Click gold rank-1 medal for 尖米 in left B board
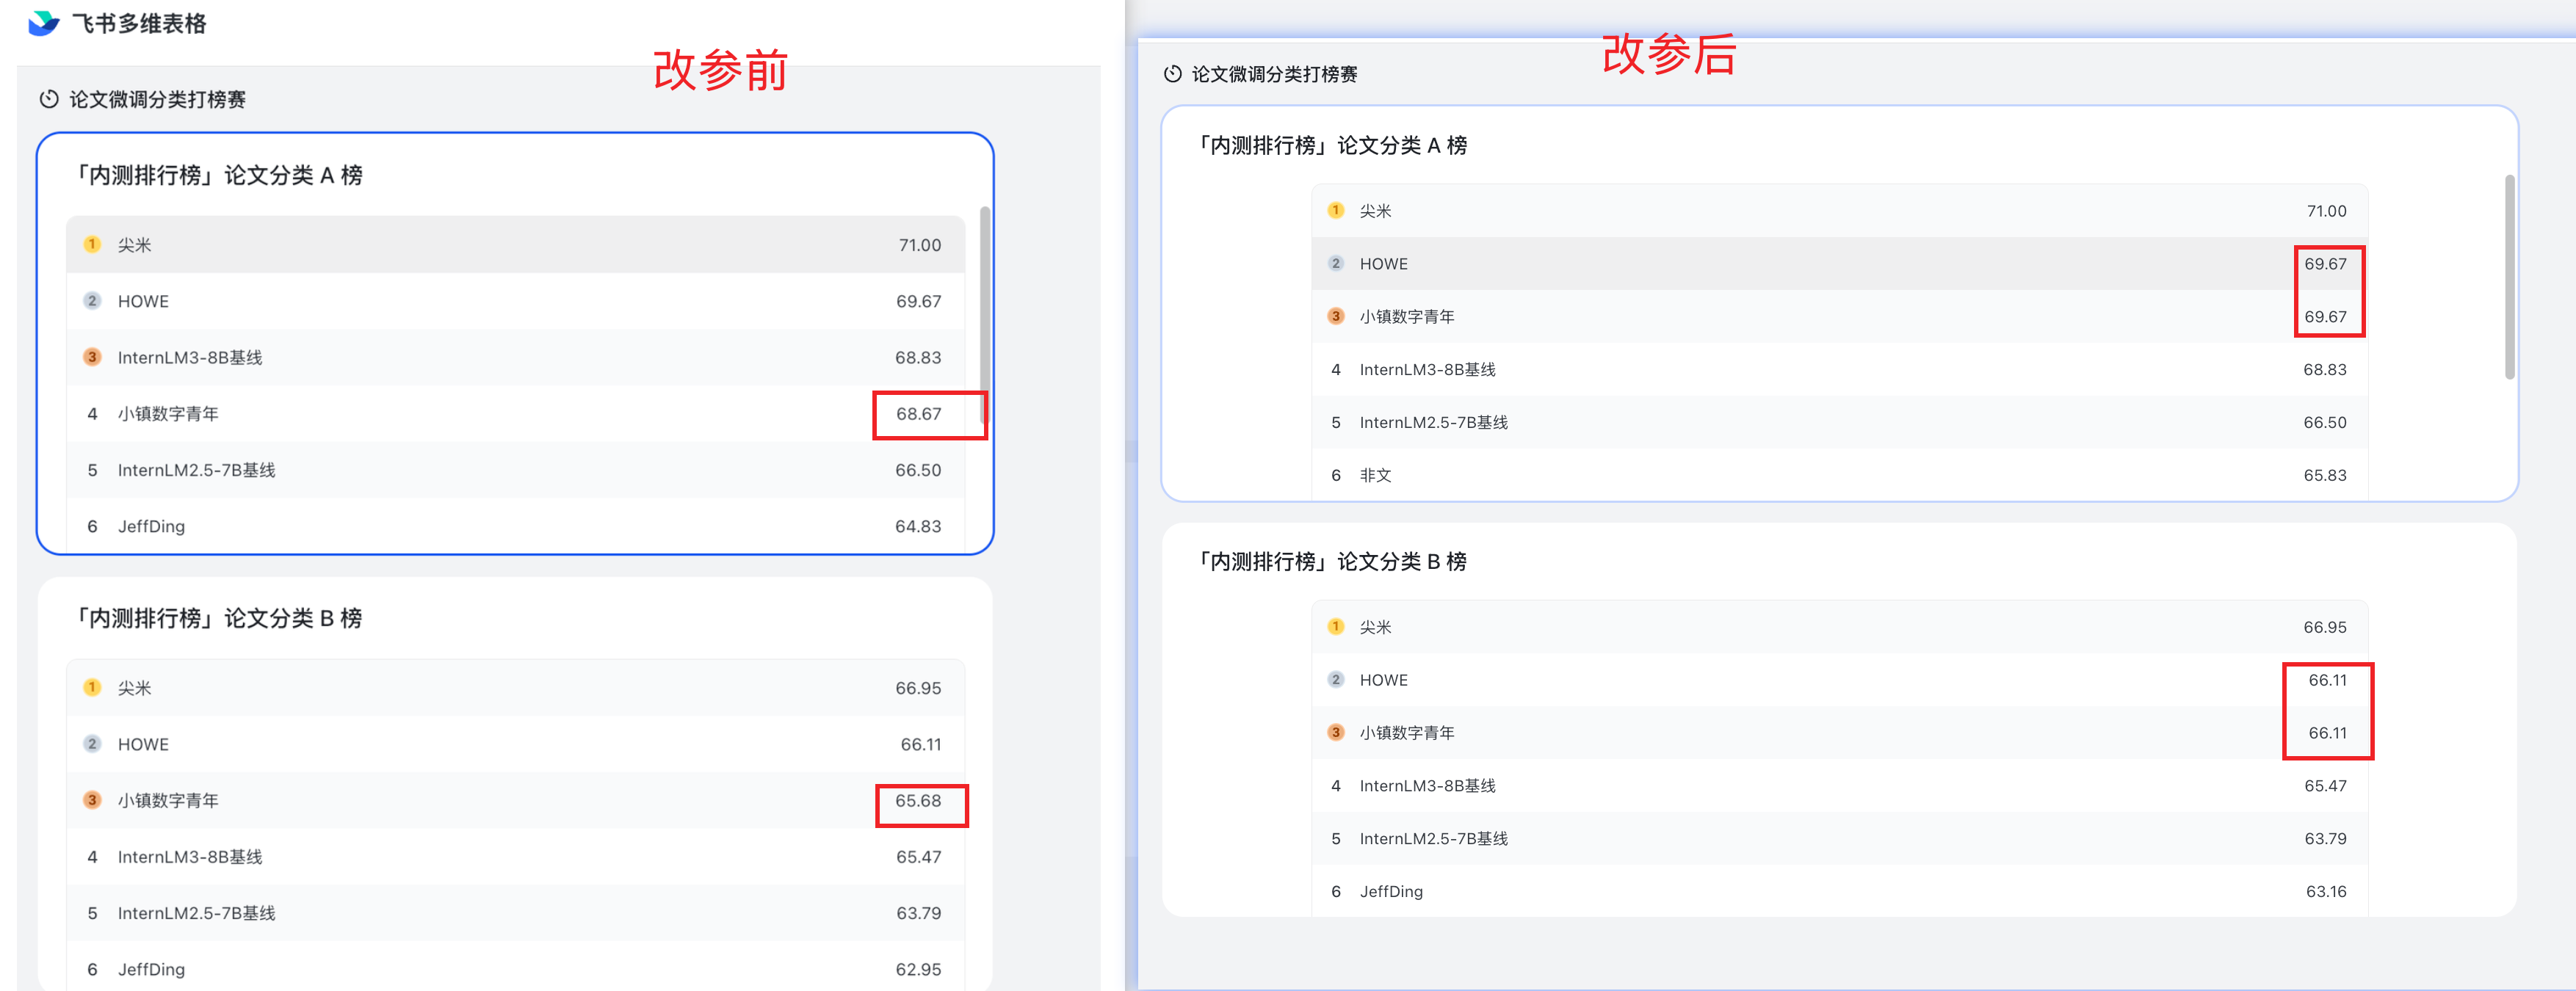 tap(92, 687)
